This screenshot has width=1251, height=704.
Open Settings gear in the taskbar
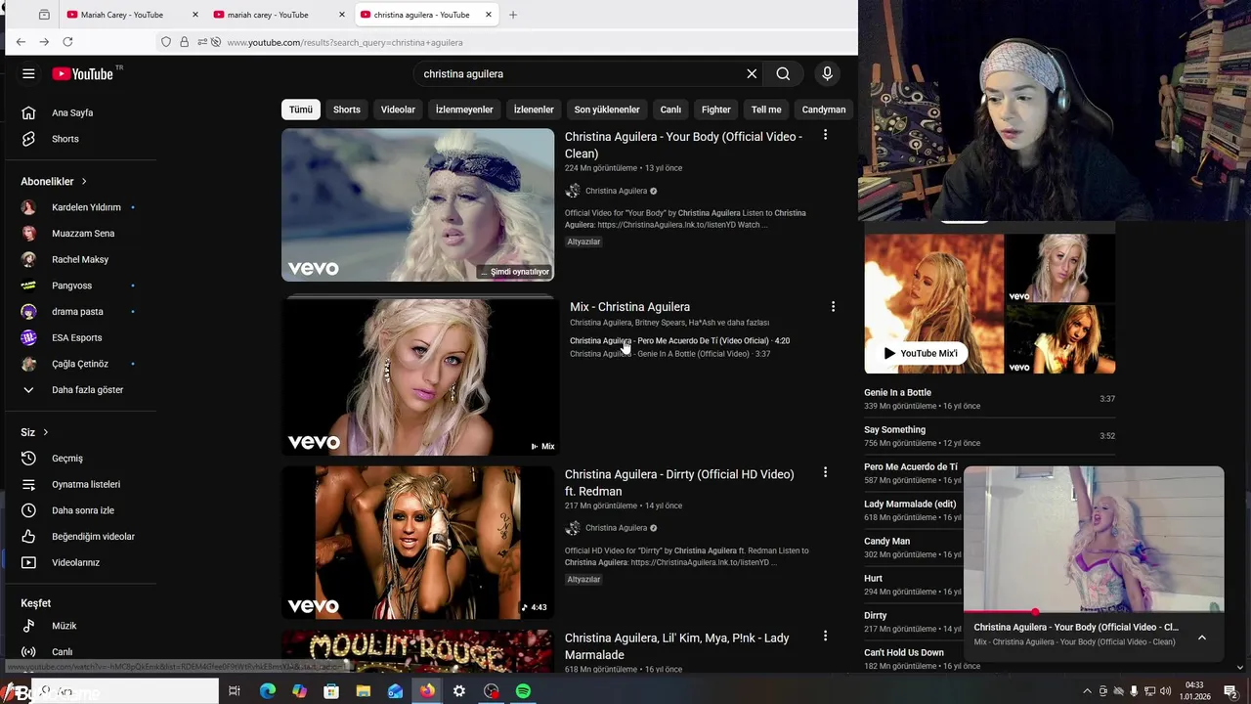click(x=459, y=691)
